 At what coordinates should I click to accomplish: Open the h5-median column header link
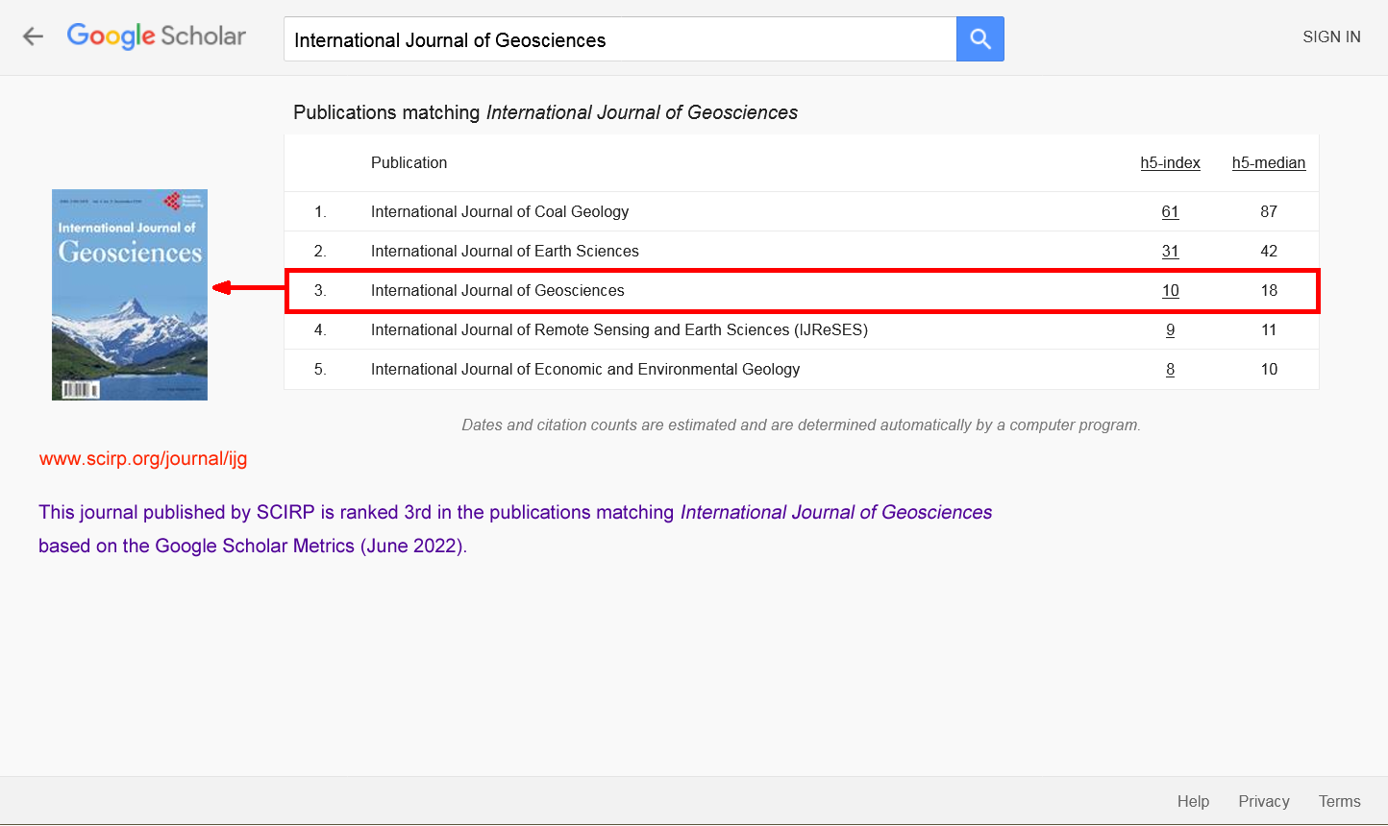(1268, 162)
